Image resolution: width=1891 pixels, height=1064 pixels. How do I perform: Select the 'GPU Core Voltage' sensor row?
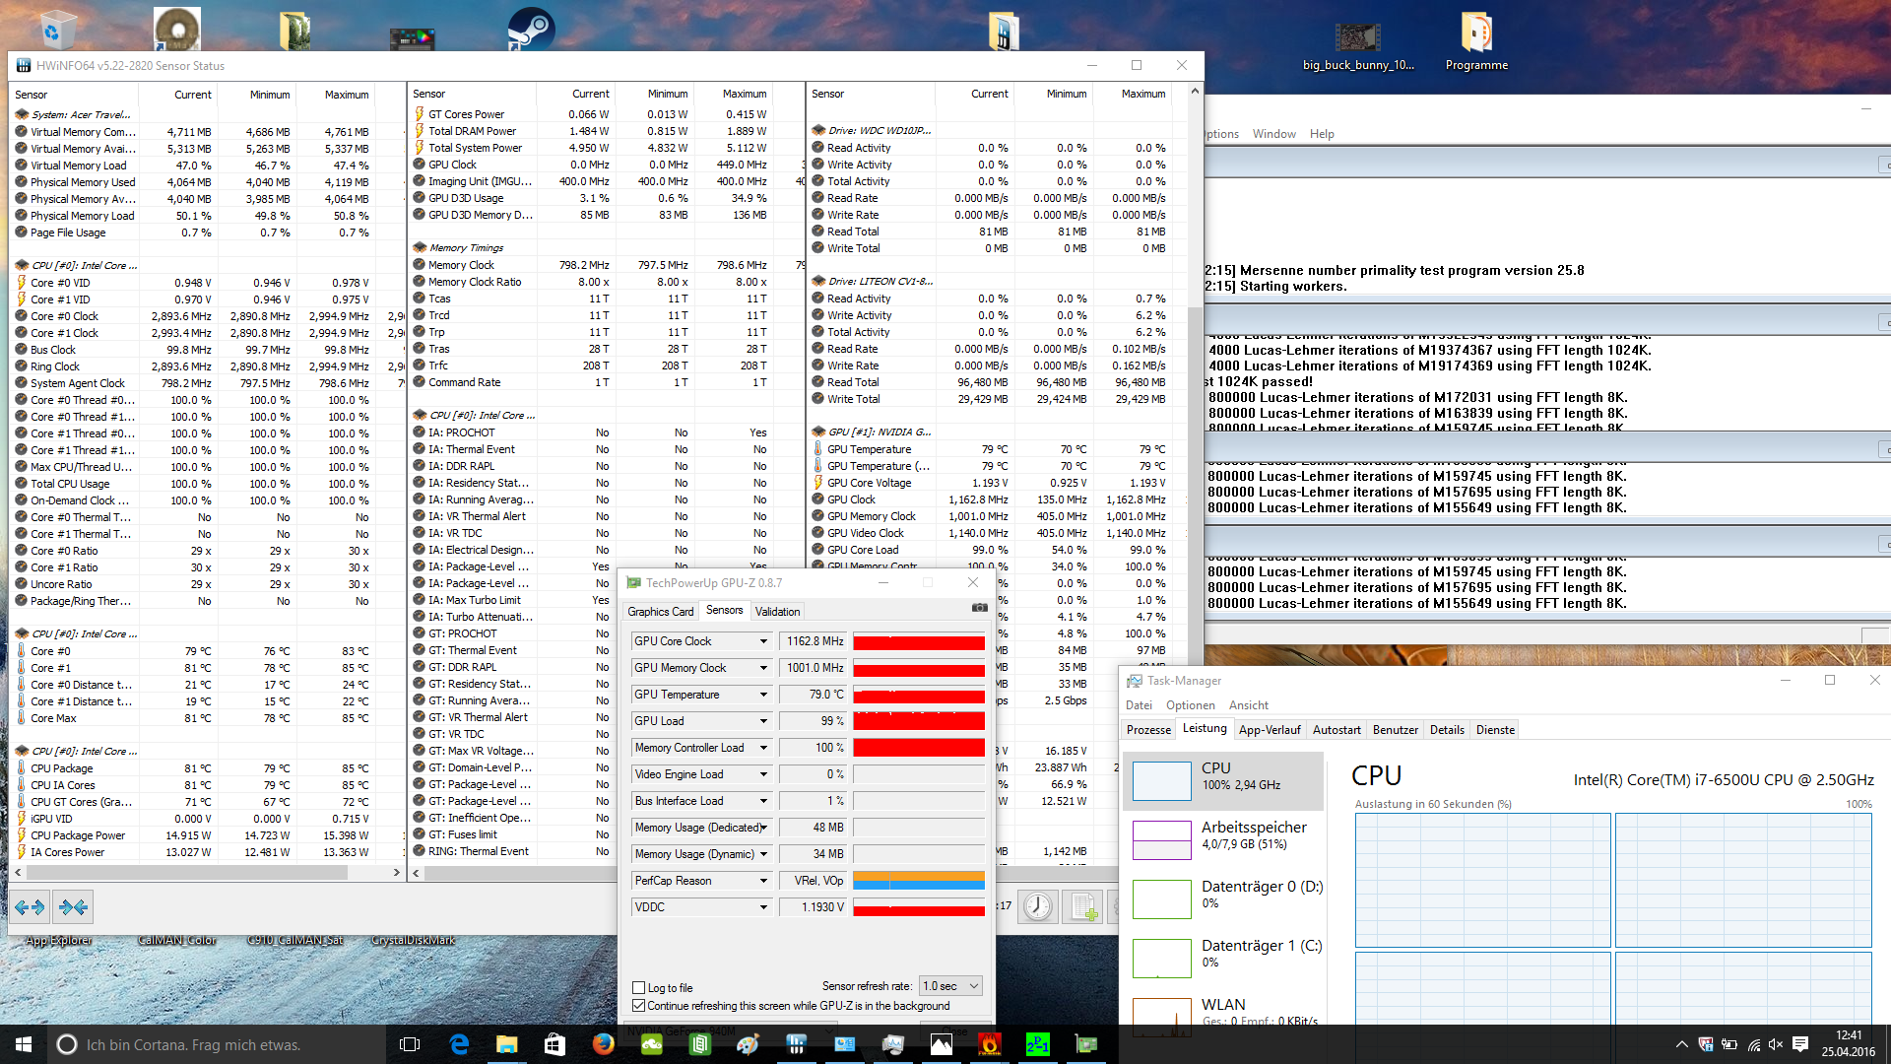997,483
